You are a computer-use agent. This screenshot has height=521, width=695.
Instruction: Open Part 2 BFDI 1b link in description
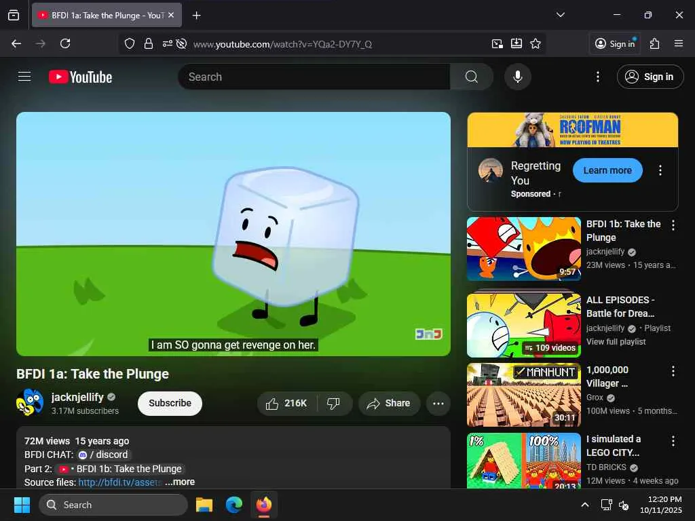(x=121, y=469)
